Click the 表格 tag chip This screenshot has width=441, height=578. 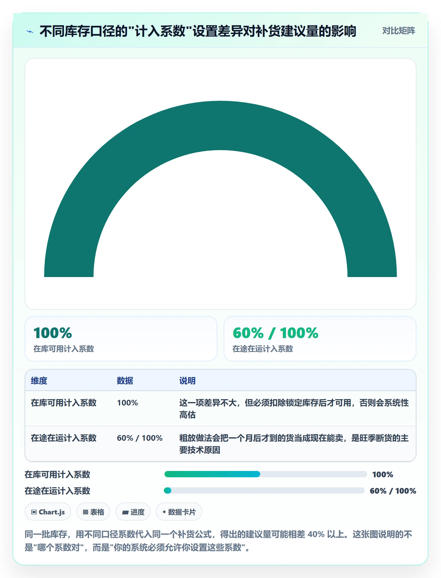point(93,512)
